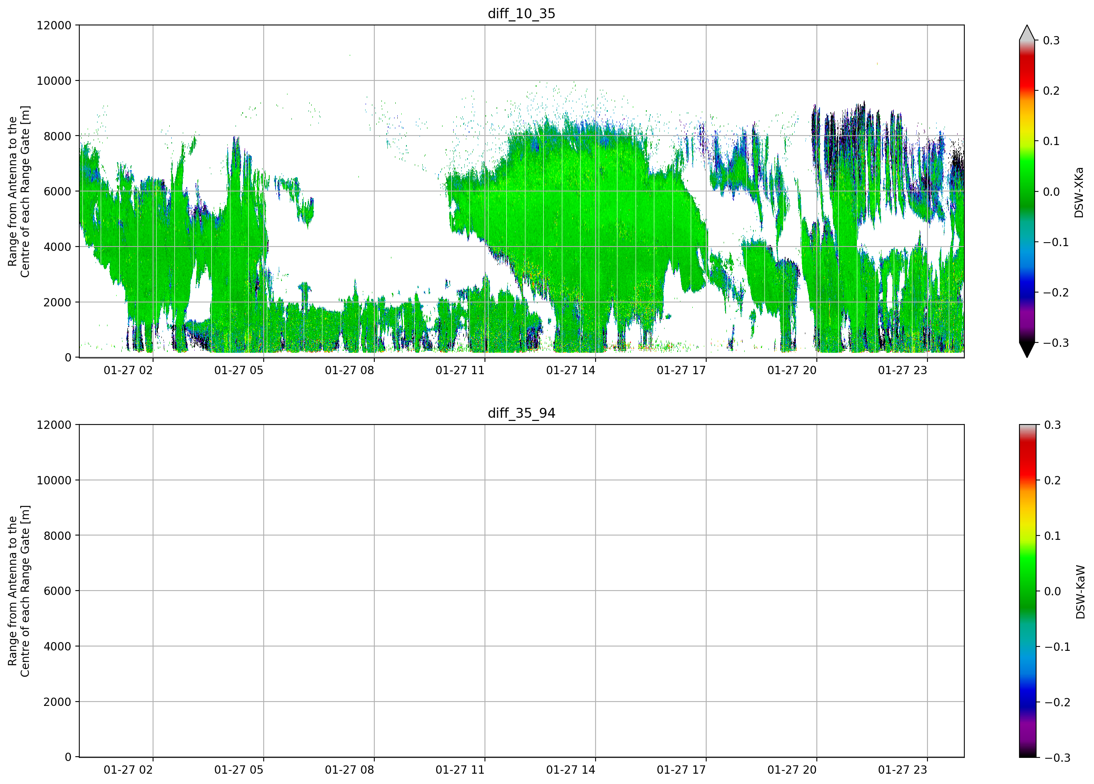Viewport: 1094px width, 784px height.
Task: Click the '01-27 11' x tick label under diff_35_94
Action: point(460,770)
